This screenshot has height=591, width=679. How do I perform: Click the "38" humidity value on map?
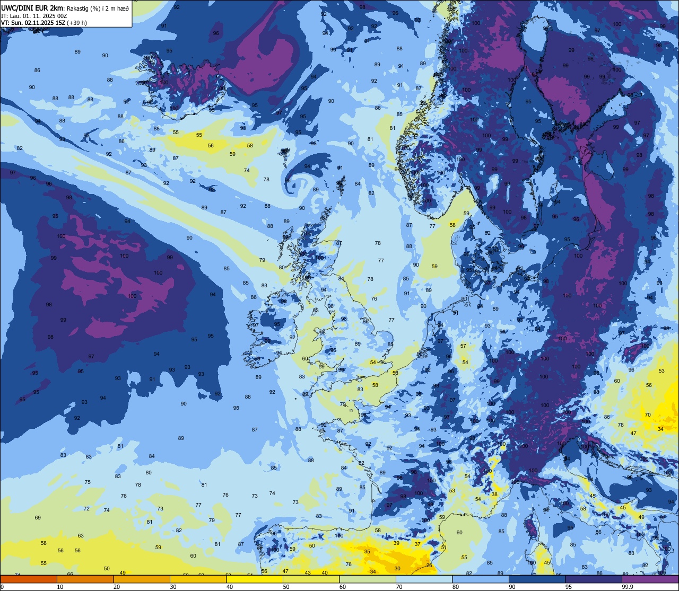click(x=494, y=495)
